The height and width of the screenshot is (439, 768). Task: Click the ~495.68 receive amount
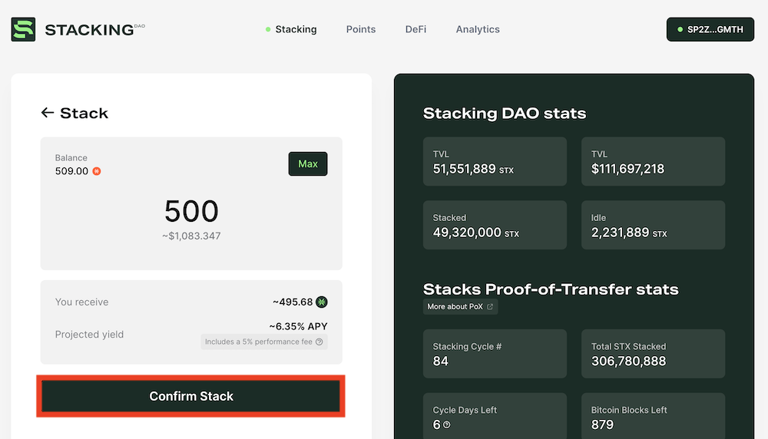click(293, 302)
